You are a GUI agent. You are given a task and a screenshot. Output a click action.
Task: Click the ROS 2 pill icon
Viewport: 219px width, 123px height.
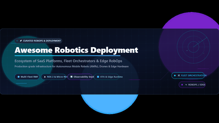[45, 77]
